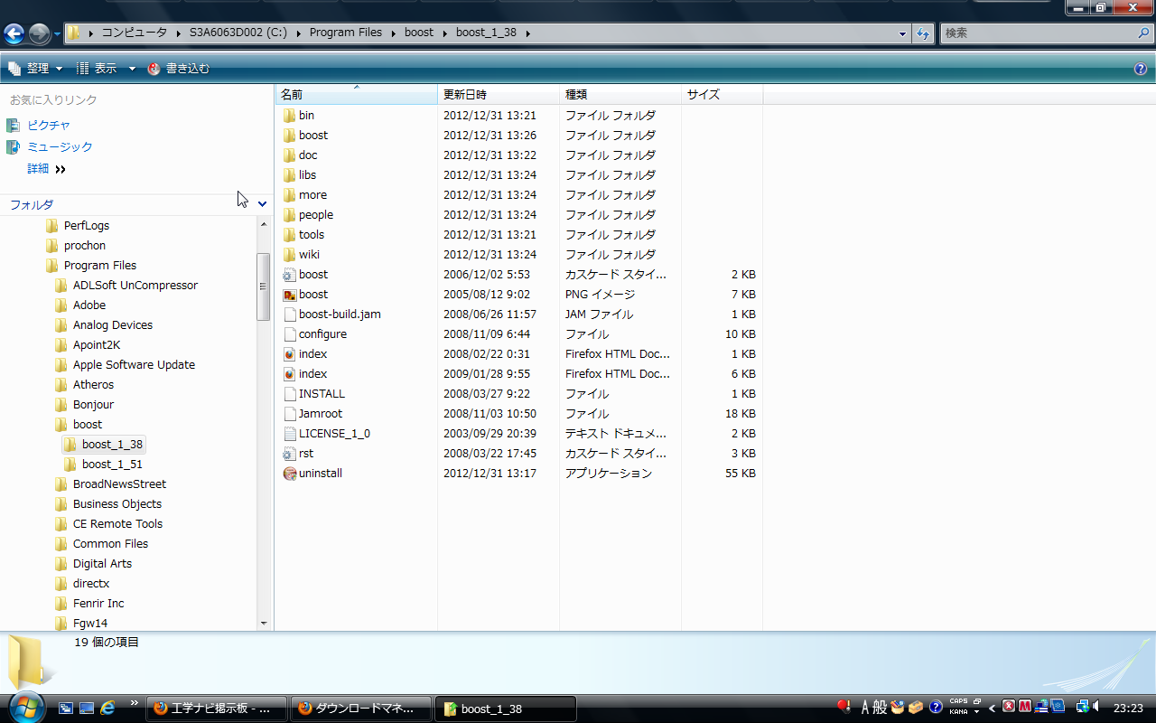1156x723 pixels.
Task: Select the boost cascade stylesheet file
Action: (x=312, y=275)
